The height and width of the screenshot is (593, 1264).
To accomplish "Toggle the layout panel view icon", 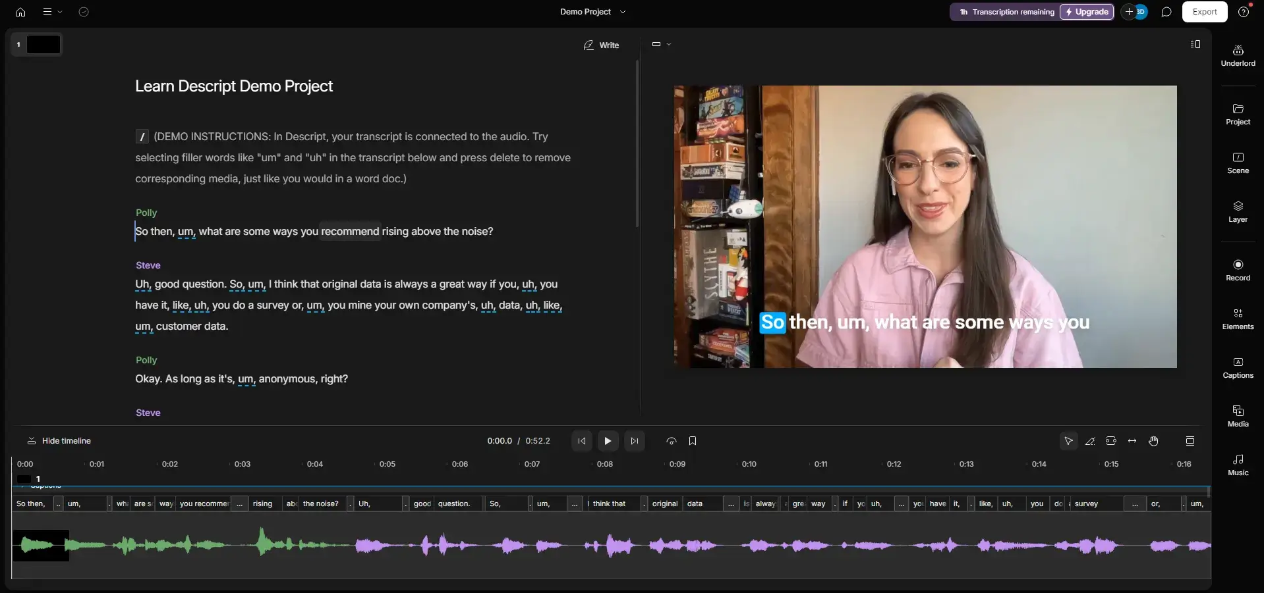I will [1195, 44].
